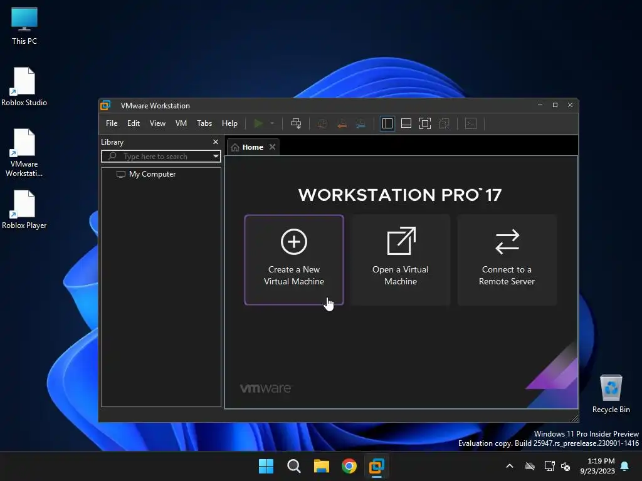Open Google Chrome from the taskbar
Screen dimensions: 642x481
pyautogui.click(x=349, y=466)
